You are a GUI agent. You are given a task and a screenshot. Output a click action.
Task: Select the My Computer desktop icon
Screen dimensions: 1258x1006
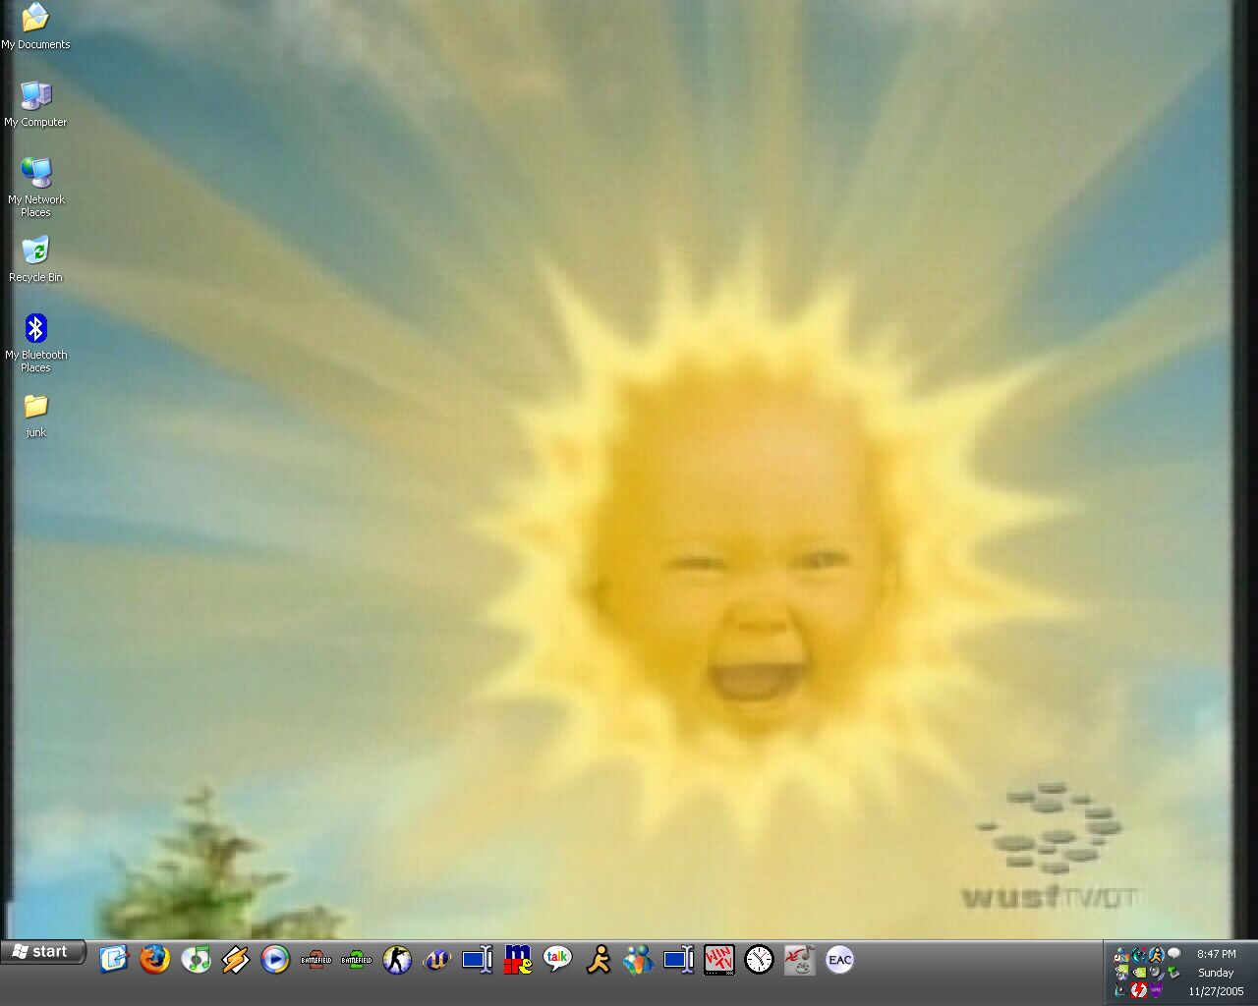click(35, 104)
